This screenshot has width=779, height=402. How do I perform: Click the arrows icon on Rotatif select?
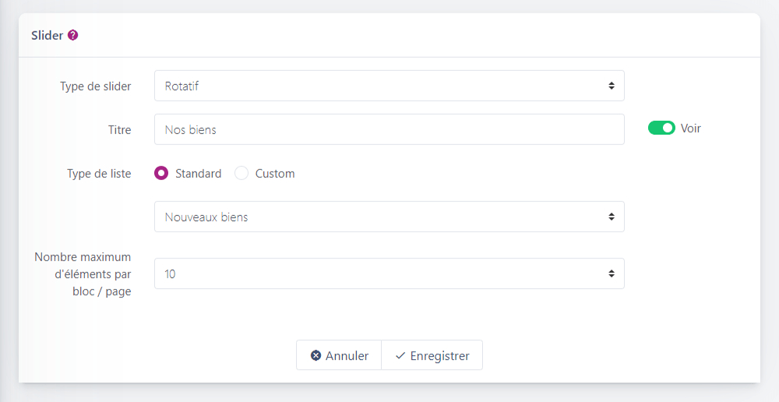click(612, 86)
